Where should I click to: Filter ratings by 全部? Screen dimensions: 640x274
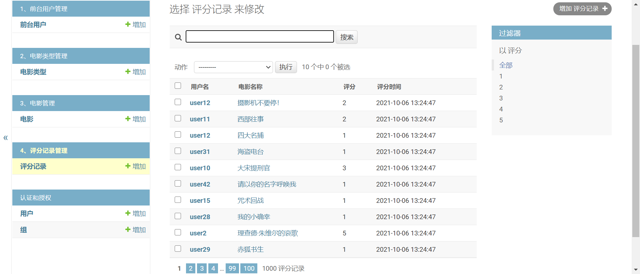pos(506,65)
